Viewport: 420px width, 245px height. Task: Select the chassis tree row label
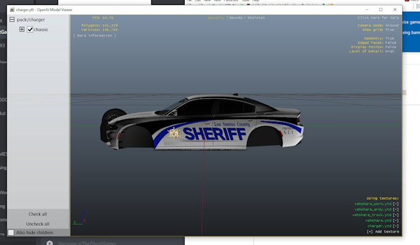click(41, 30)
